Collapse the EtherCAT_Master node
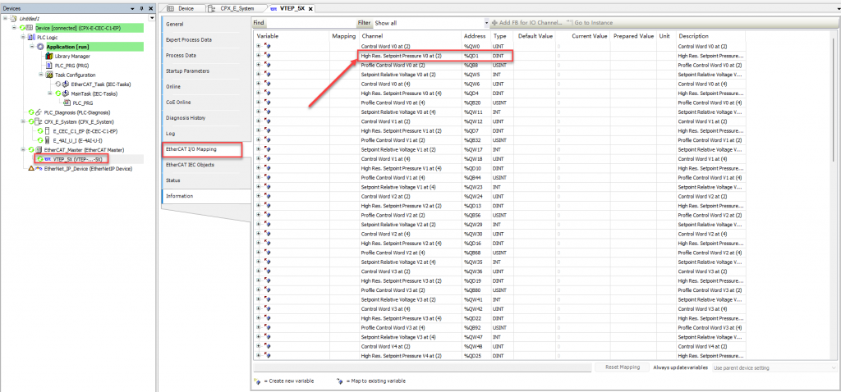Viewport: 841px width, 392px height. 22,150
